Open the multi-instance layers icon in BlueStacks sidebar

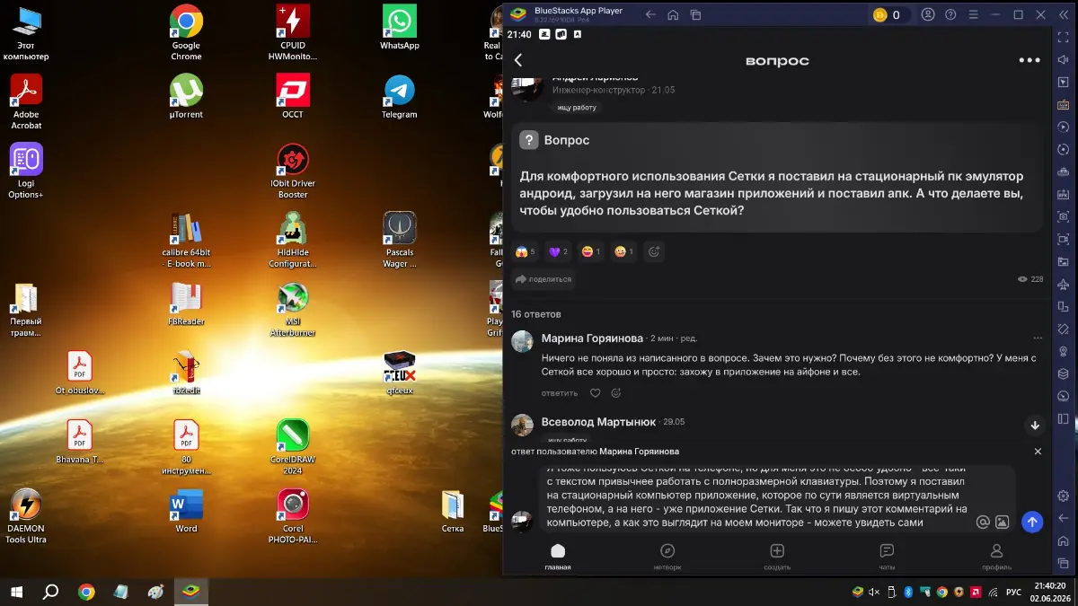pyautogui.click(x=1064, y=374)
